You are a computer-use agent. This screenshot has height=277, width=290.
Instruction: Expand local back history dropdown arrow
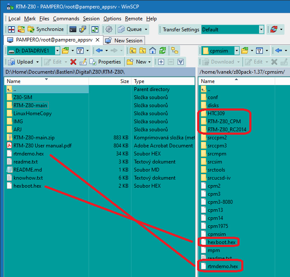click(x=106, y=51)
